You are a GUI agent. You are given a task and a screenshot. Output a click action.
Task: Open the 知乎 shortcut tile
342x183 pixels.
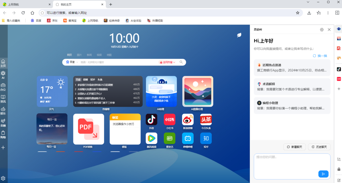[206, 138]
